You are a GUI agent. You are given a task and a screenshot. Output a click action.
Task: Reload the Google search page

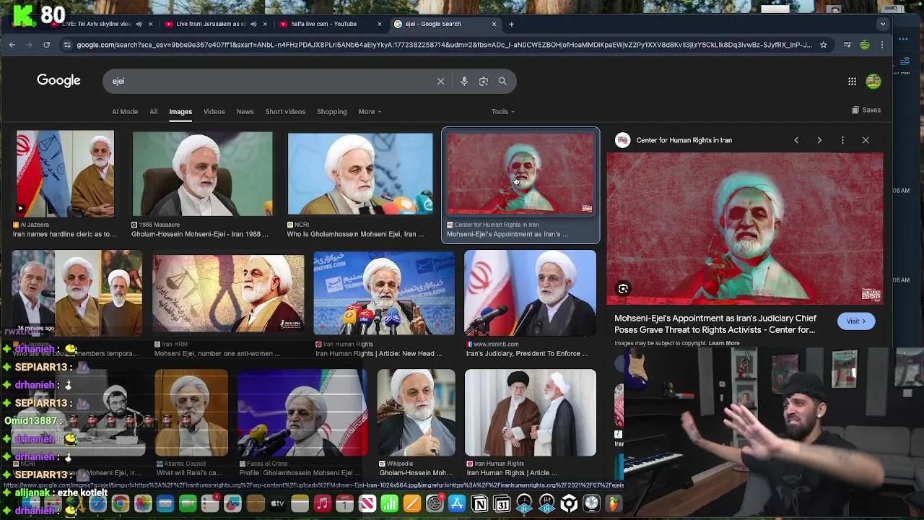[46, 45]
